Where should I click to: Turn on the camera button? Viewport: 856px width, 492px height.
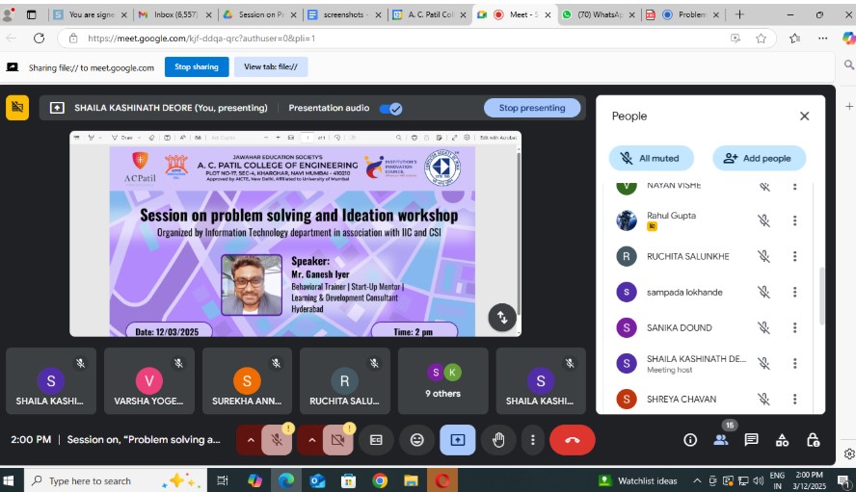tap(336, 440)
